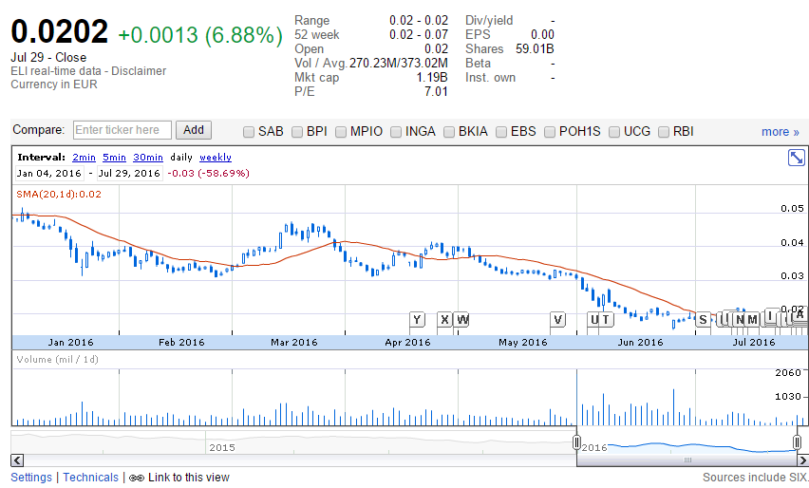Screen dimensions: 809x488
Task: Click the P/E value 7.01
Action: tap(436, 92)
